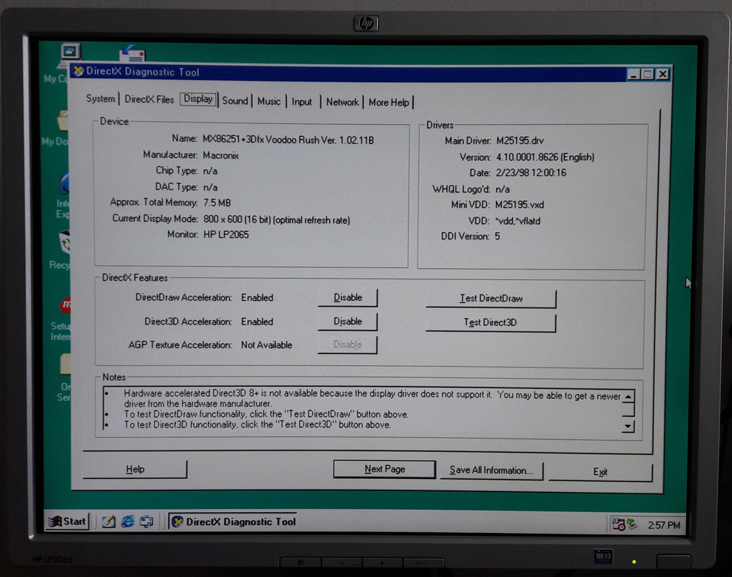The image size is (732, 577).
Task: Select DirectX Diagnostic Tool taskbar button
Action: [x=234, y=522]
